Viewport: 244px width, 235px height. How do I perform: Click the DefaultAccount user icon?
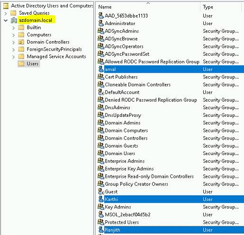click(101, 92)
